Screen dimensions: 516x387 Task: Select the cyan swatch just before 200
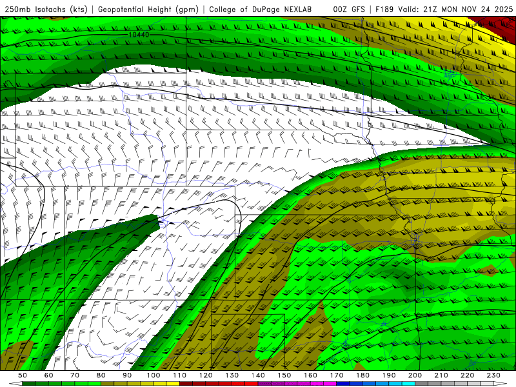point(409,384)
